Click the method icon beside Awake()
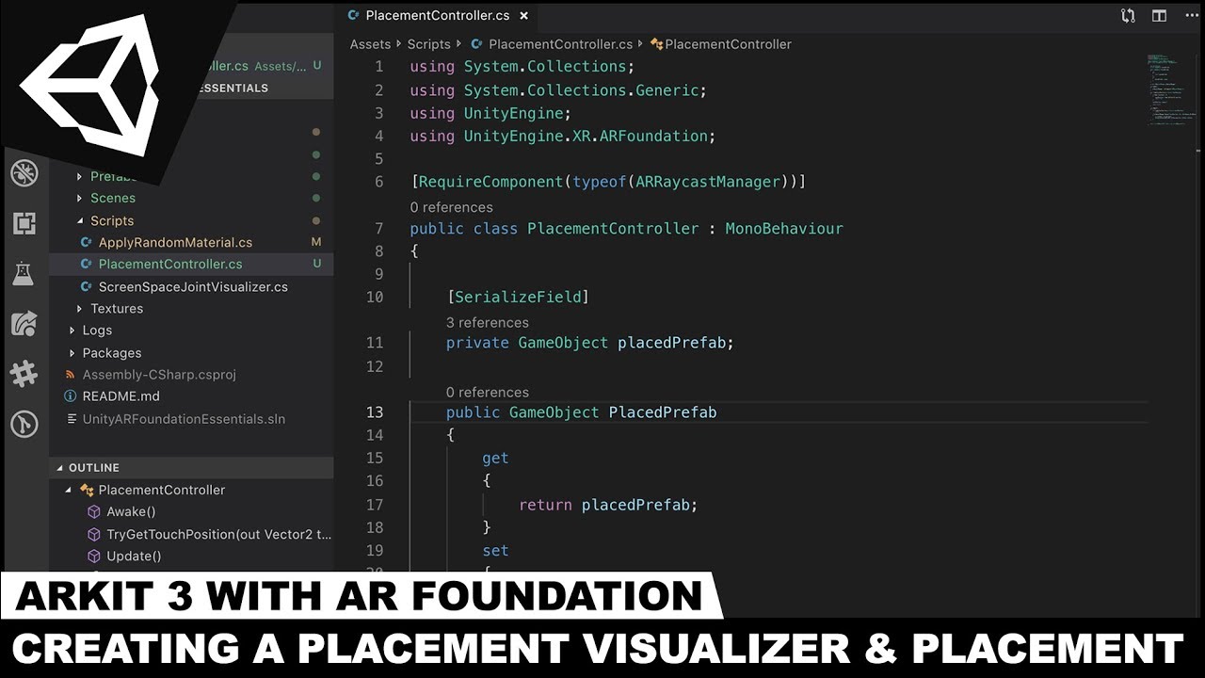The height and width of the screenshot is (678, 1205). click(x=94, y=512)
